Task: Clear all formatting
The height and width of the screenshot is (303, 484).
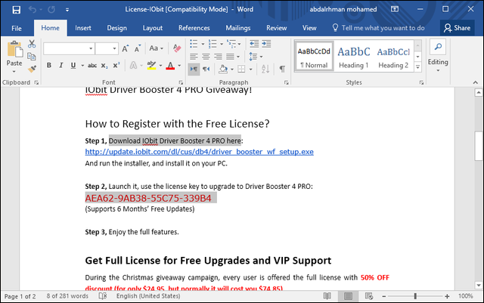Action: pyautogui.click(x=177, y=48)
